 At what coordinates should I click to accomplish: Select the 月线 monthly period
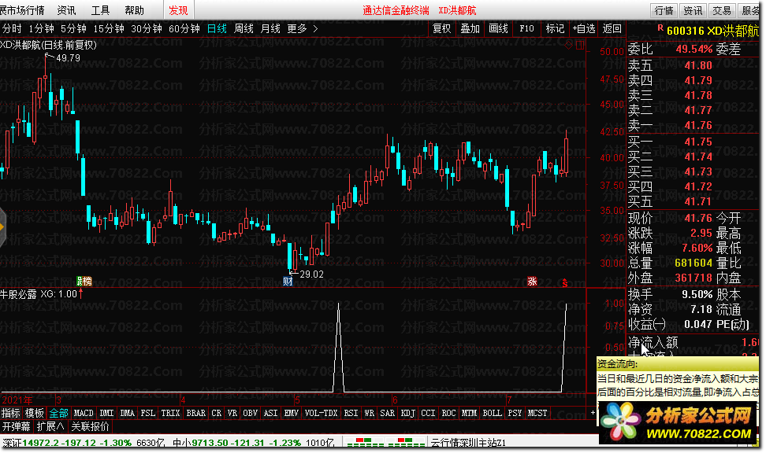270,29
